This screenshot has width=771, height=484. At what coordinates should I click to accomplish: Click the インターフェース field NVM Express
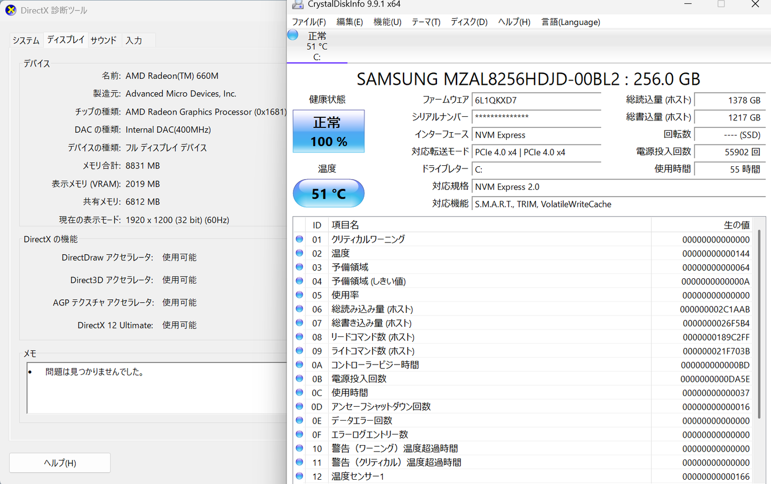coord(536,135)
